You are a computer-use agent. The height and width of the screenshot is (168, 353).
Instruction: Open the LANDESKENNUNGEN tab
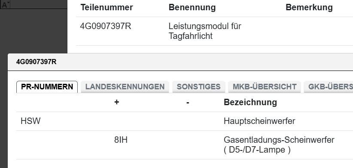125,87
